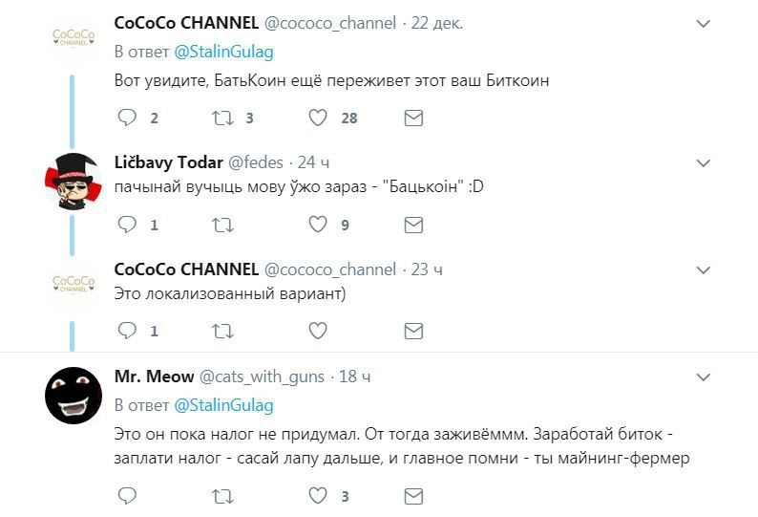Open options chevron on first CoCoCo tweet
Screen dimensions: 758x517
tap(703, 24)
